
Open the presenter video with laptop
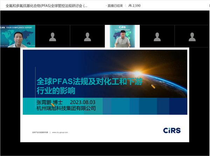tap(122, 36)
